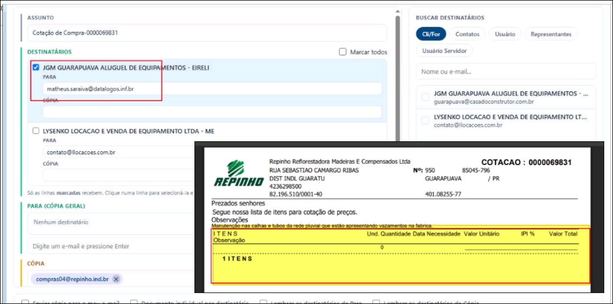613x304 pixels.
Task: Uncheck JGM GUARAPUAVA in the Destinatários list
Action: pos(36,67)
